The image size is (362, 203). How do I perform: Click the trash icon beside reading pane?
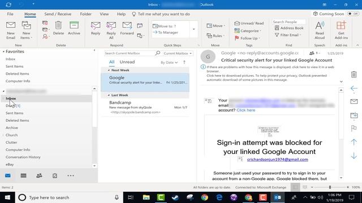(x=354, y=74)
